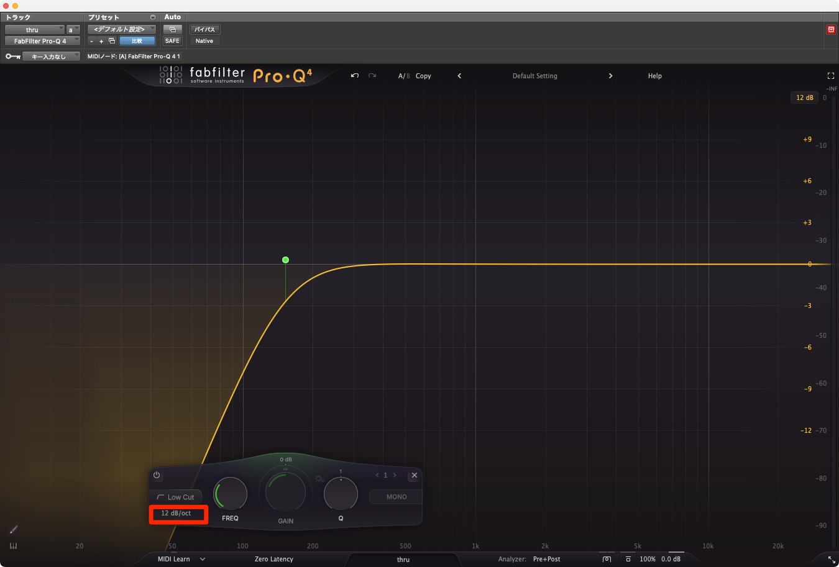Click the Q knob

341,494
